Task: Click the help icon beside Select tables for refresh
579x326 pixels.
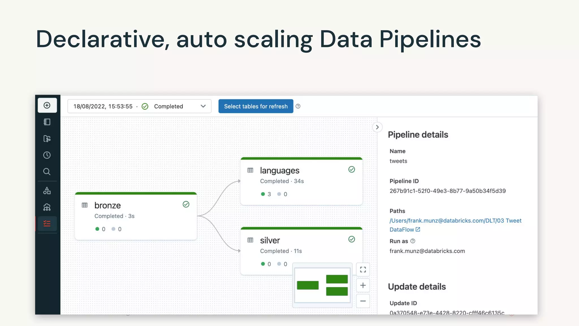Action: [x=298, y=106]
